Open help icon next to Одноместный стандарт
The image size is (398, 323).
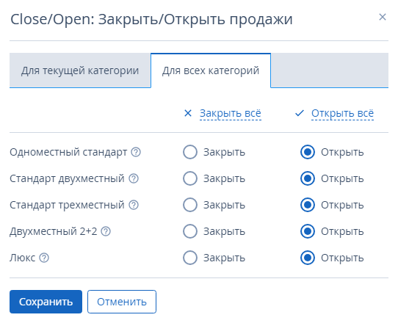click(x=136, y=152)
